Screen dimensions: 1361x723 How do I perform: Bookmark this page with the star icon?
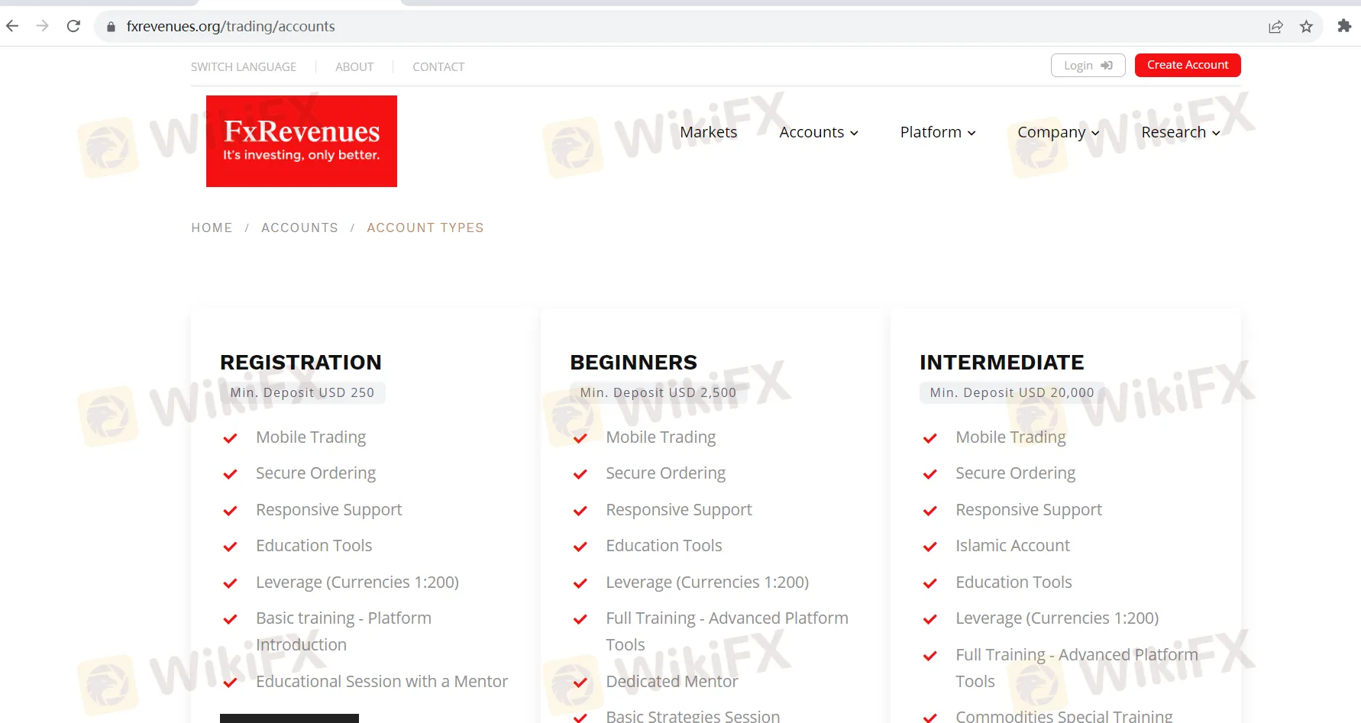[x=1306, y=26]
